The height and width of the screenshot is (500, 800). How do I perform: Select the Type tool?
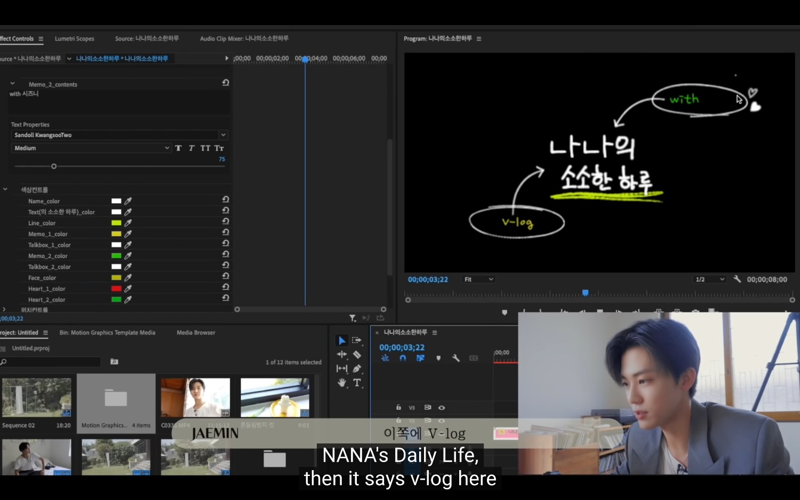click(x=357, y=383)
